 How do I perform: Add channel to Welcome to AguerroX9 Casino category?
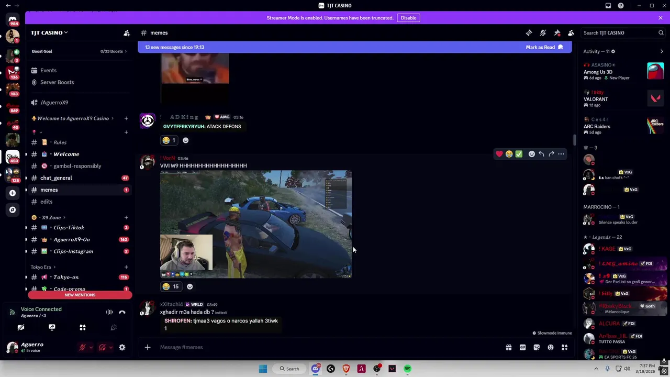pyautogui.click(x=126, y=118)
